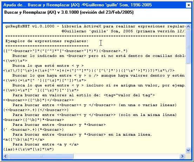Viewport: 194px width, 162px height.
Task: Click the vertical scrollbar down arrow
Action: [x=188, y=150]
